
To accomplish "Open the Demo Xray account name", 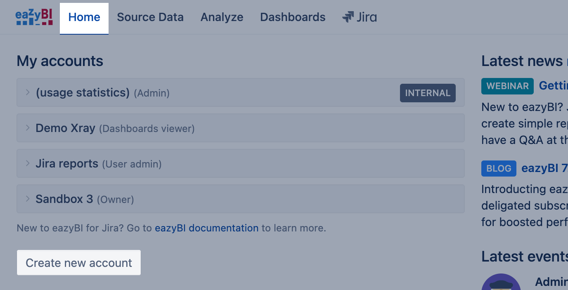I will coord(66,128).
